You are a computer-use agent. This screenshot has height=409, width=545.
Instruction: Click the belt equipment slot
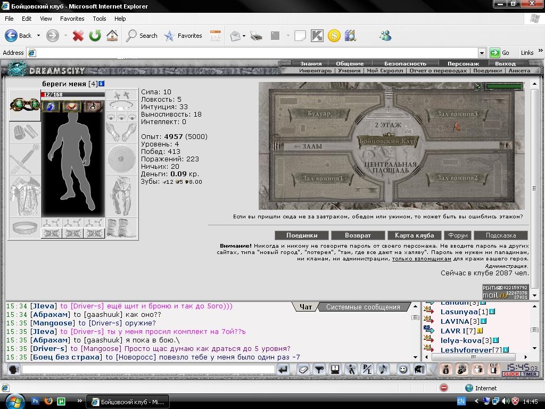click(x=24, y=228)
